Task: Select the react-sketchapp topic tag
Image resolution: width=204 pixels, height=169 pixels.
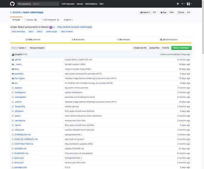Action: tap(18, 32)
